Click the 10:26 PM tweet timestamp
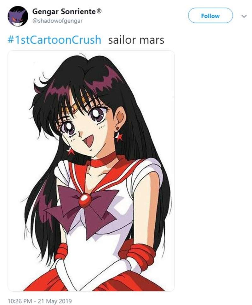The width and height of the screenshot is (252, 305). coord(20,301)
